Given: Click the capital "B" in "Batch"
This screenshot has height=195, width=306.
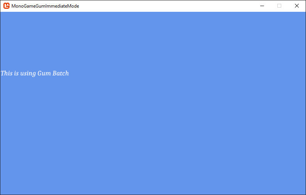Looking at the screenshot, I should click(55, 73).
